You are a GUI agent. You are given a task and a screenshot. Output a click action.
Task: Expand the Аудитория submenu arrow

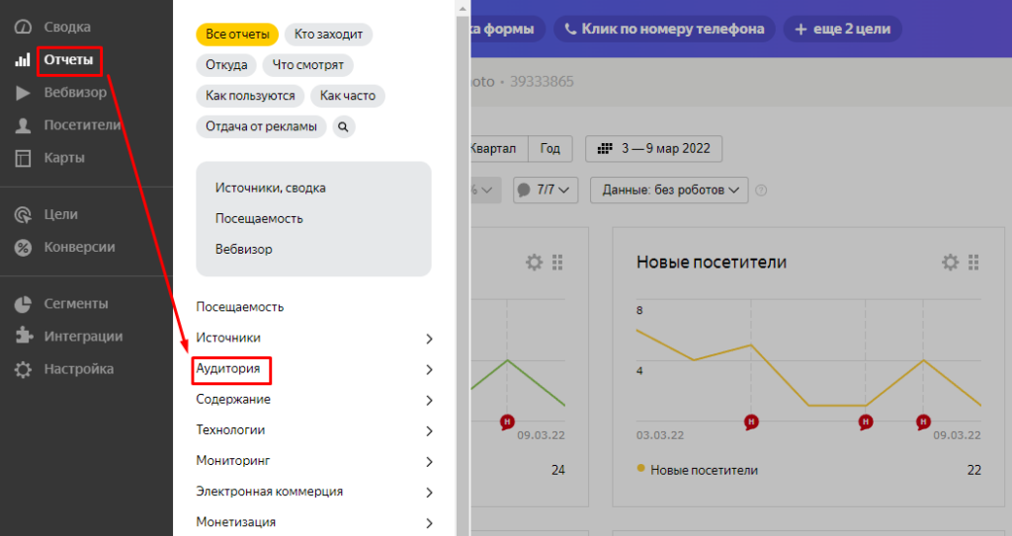coord(429,370)
